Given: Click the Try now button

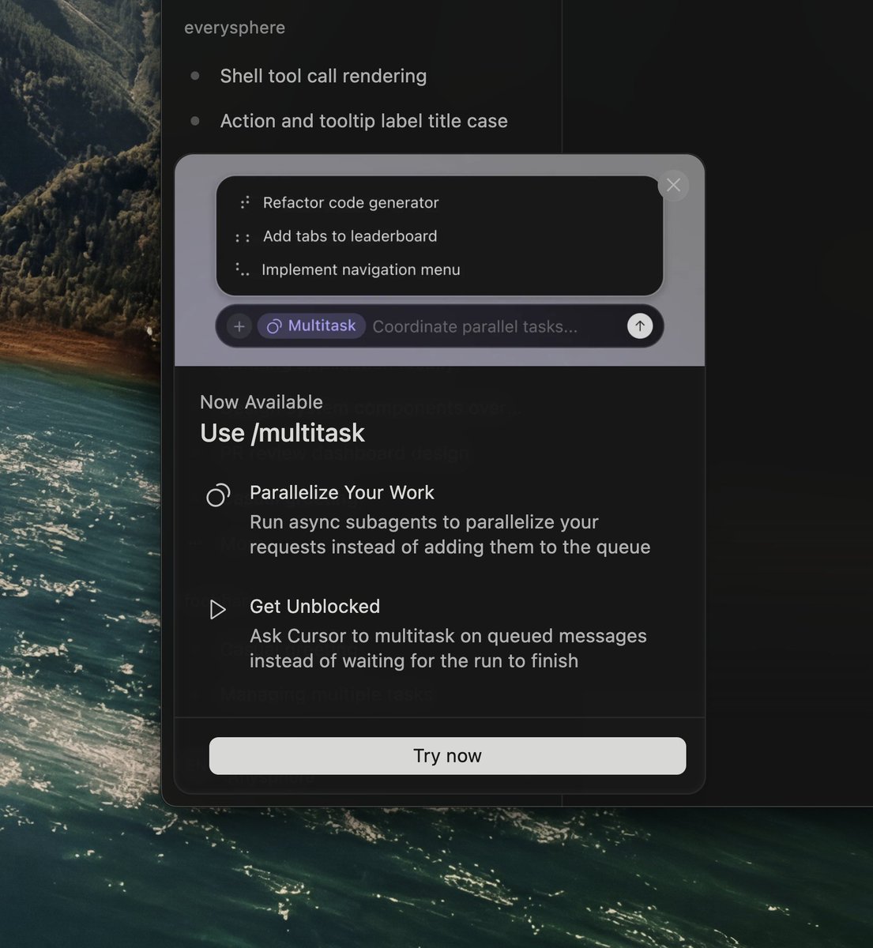Looking at the screenshot, I should 447,756.
